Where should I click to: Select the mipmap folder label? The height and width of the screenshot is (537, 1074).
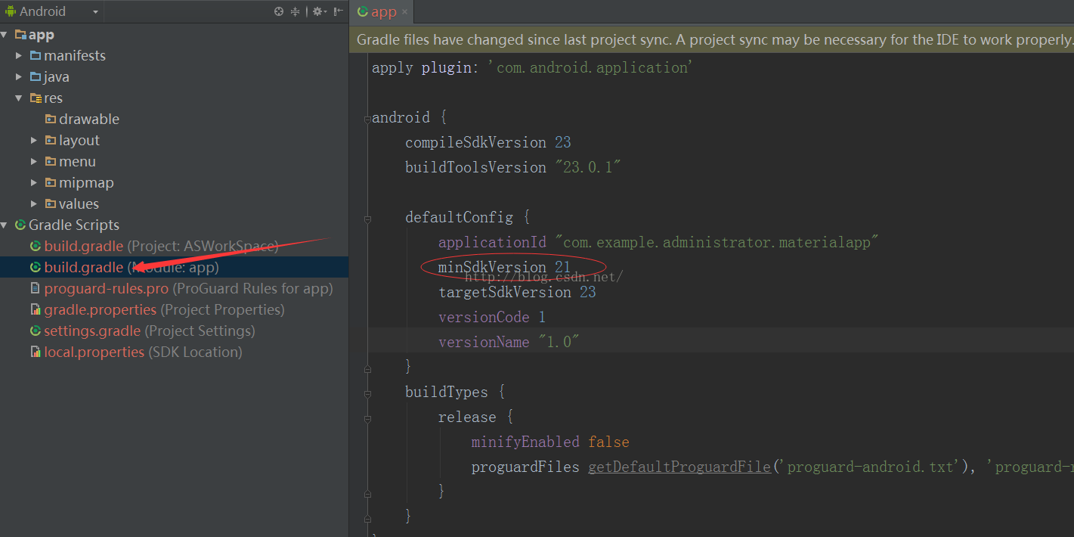coord(86,183)
